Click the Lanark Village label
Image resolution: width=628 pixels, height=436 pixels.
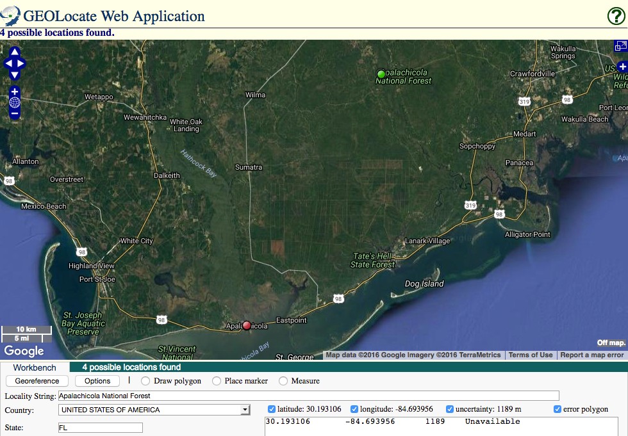tap(427, 241)
